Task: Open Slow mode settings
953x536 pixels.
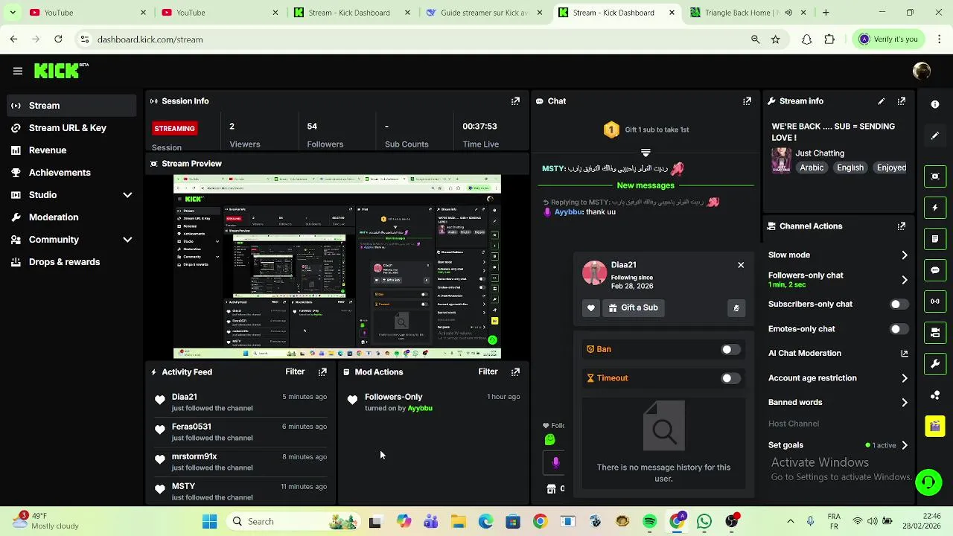Action: (838, 255)
